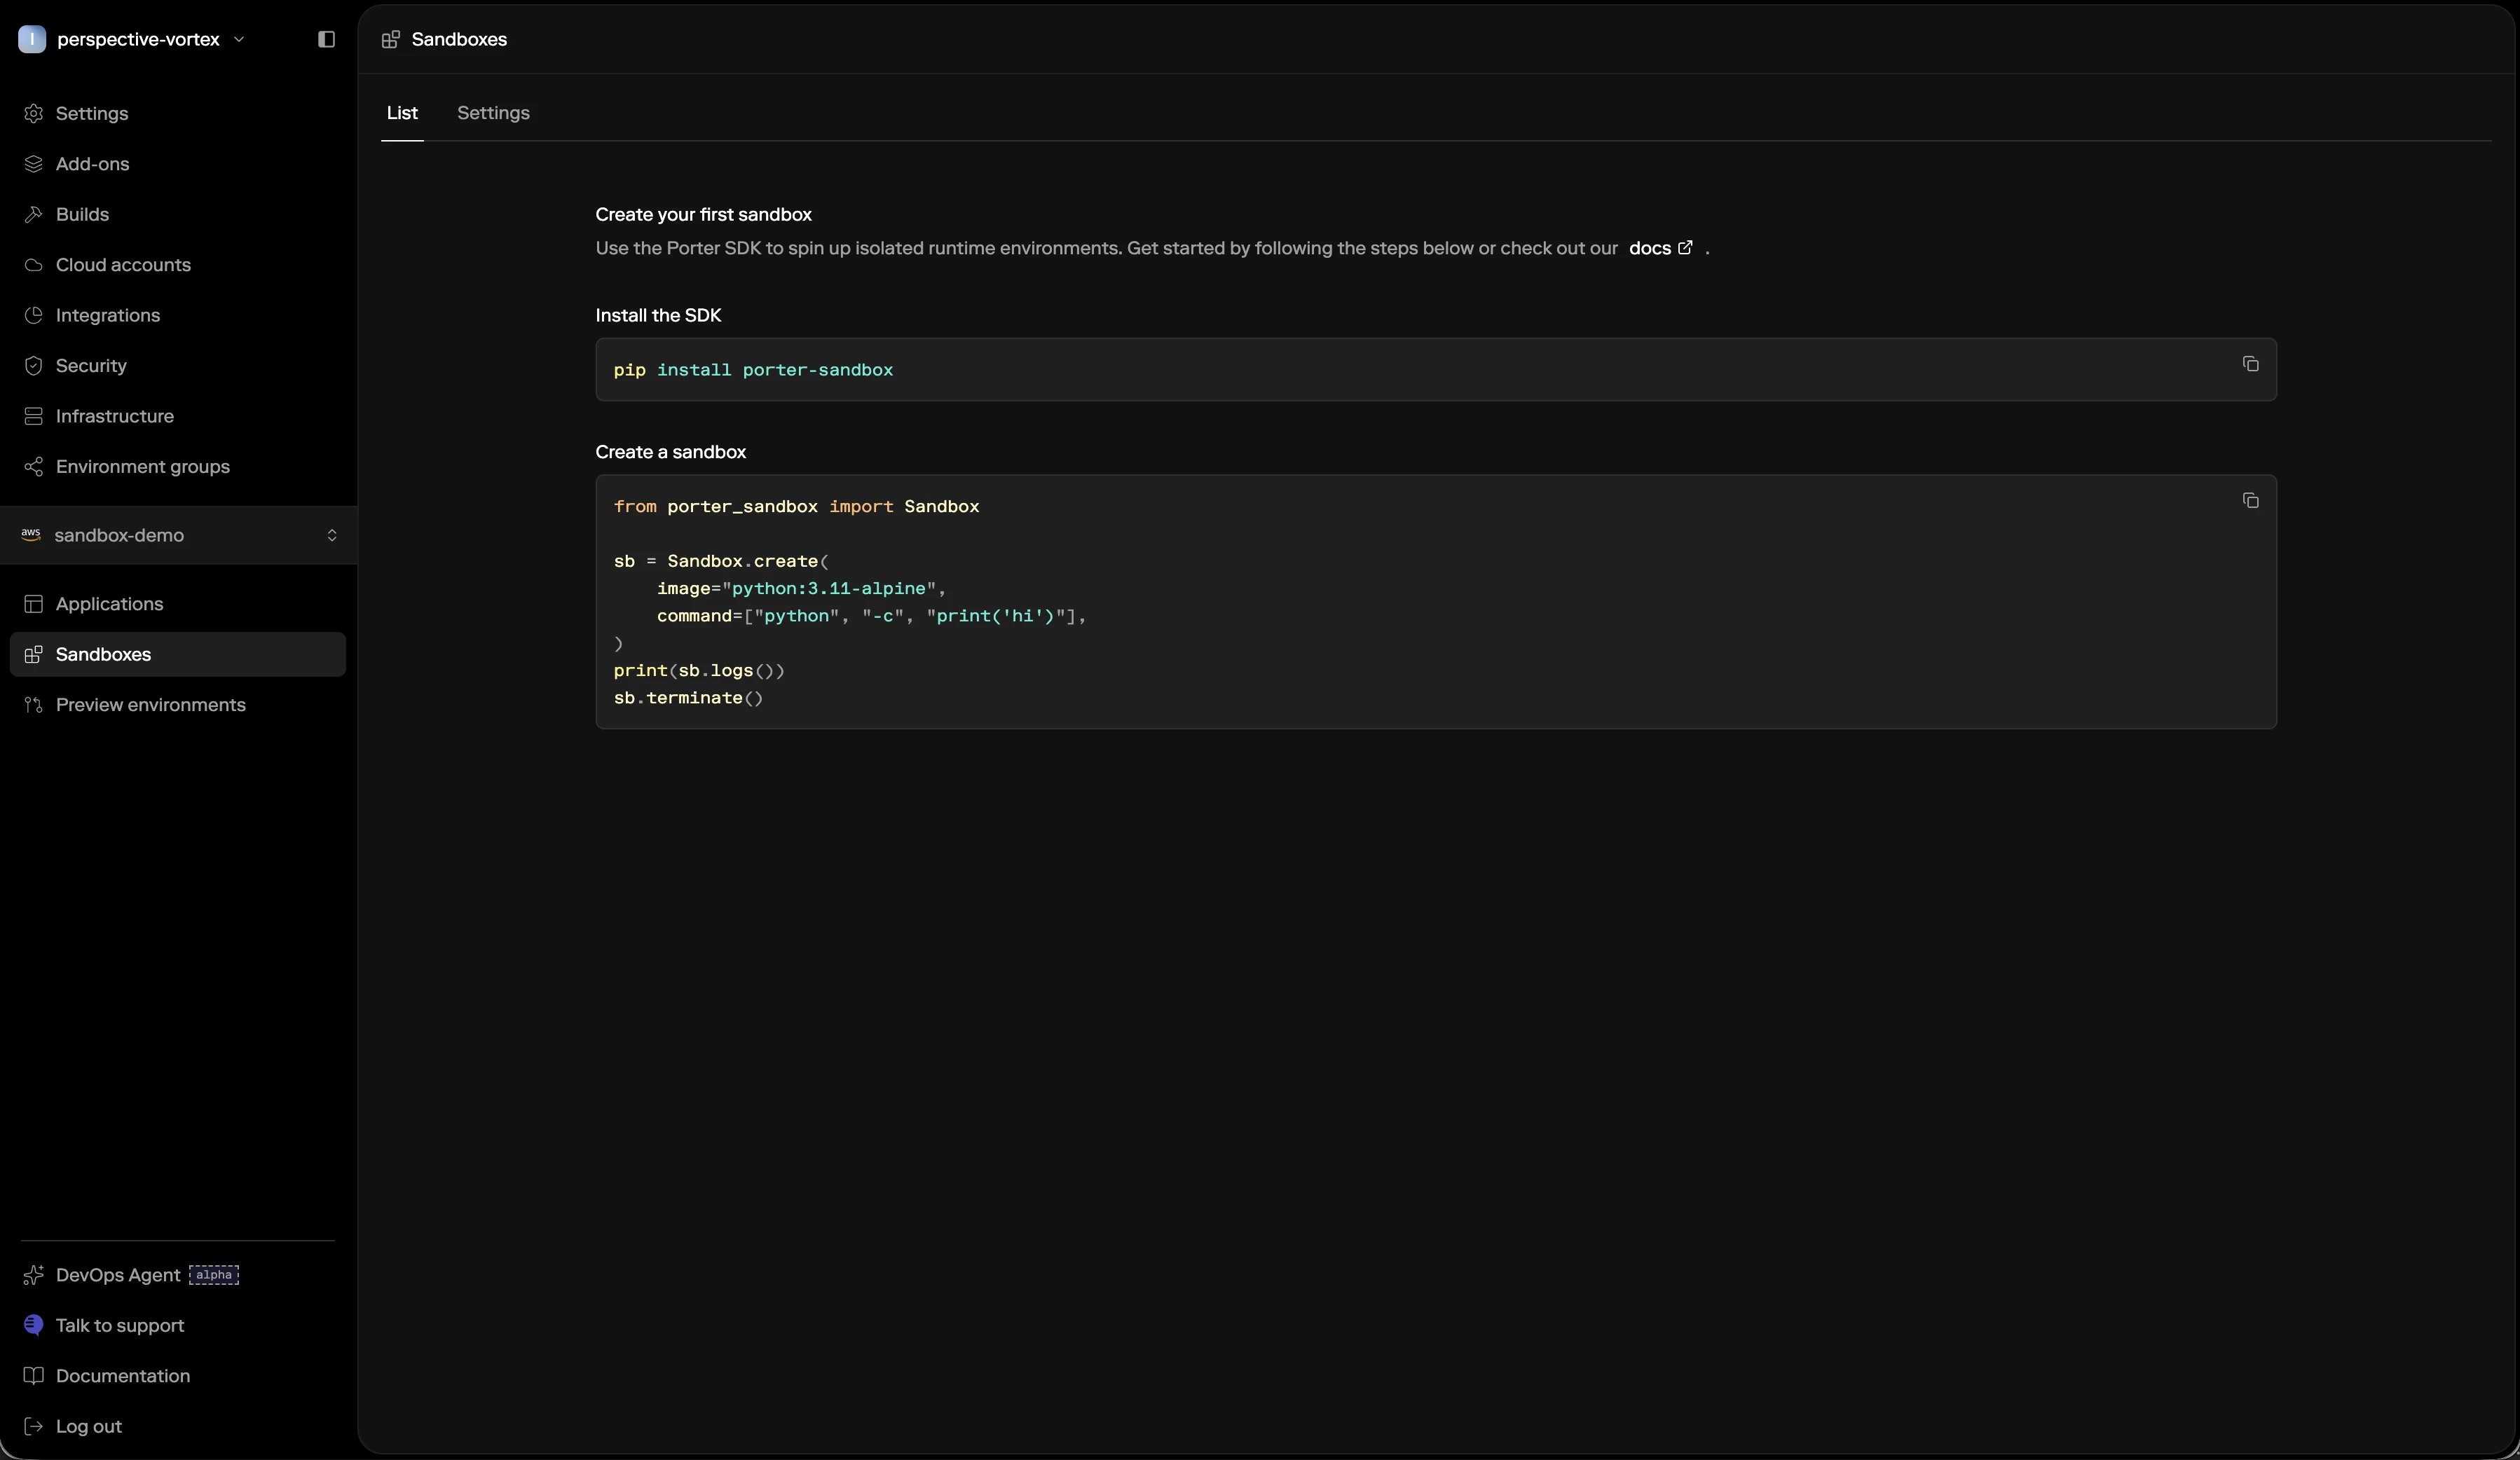Click the image="python:3.11-alpine" code line
Screen dimensions: 2520x1460
(x=801, y=589)
